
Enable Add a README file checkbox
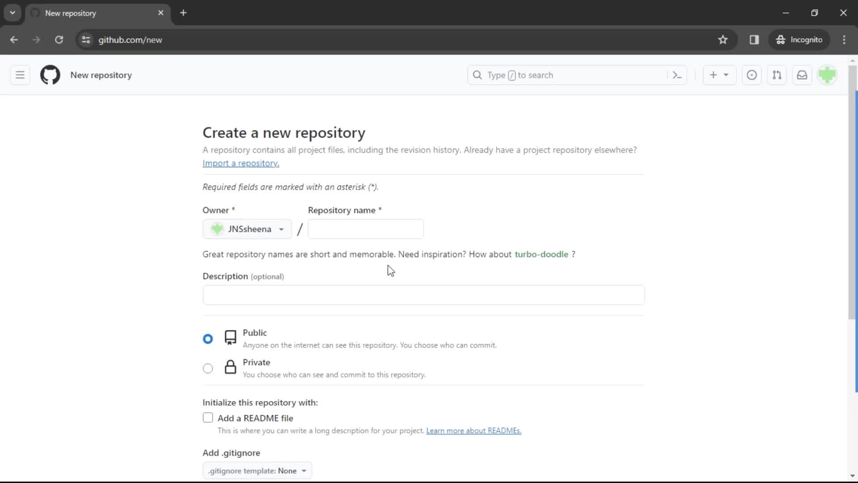[x=208, y=418]
